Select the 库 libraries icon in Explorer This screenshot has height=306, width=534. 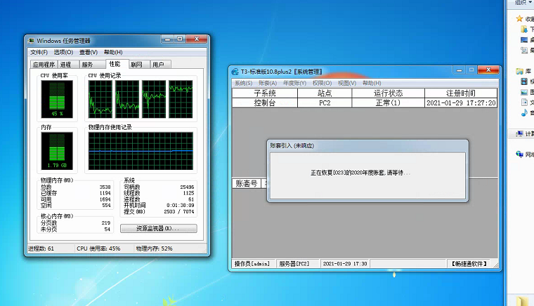coord(519,71)
